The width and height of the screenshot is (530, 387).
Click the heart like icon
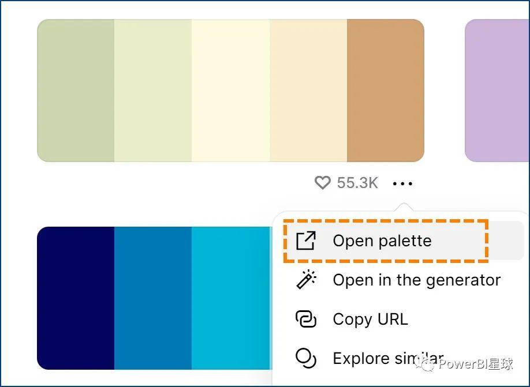click(322, 183)
